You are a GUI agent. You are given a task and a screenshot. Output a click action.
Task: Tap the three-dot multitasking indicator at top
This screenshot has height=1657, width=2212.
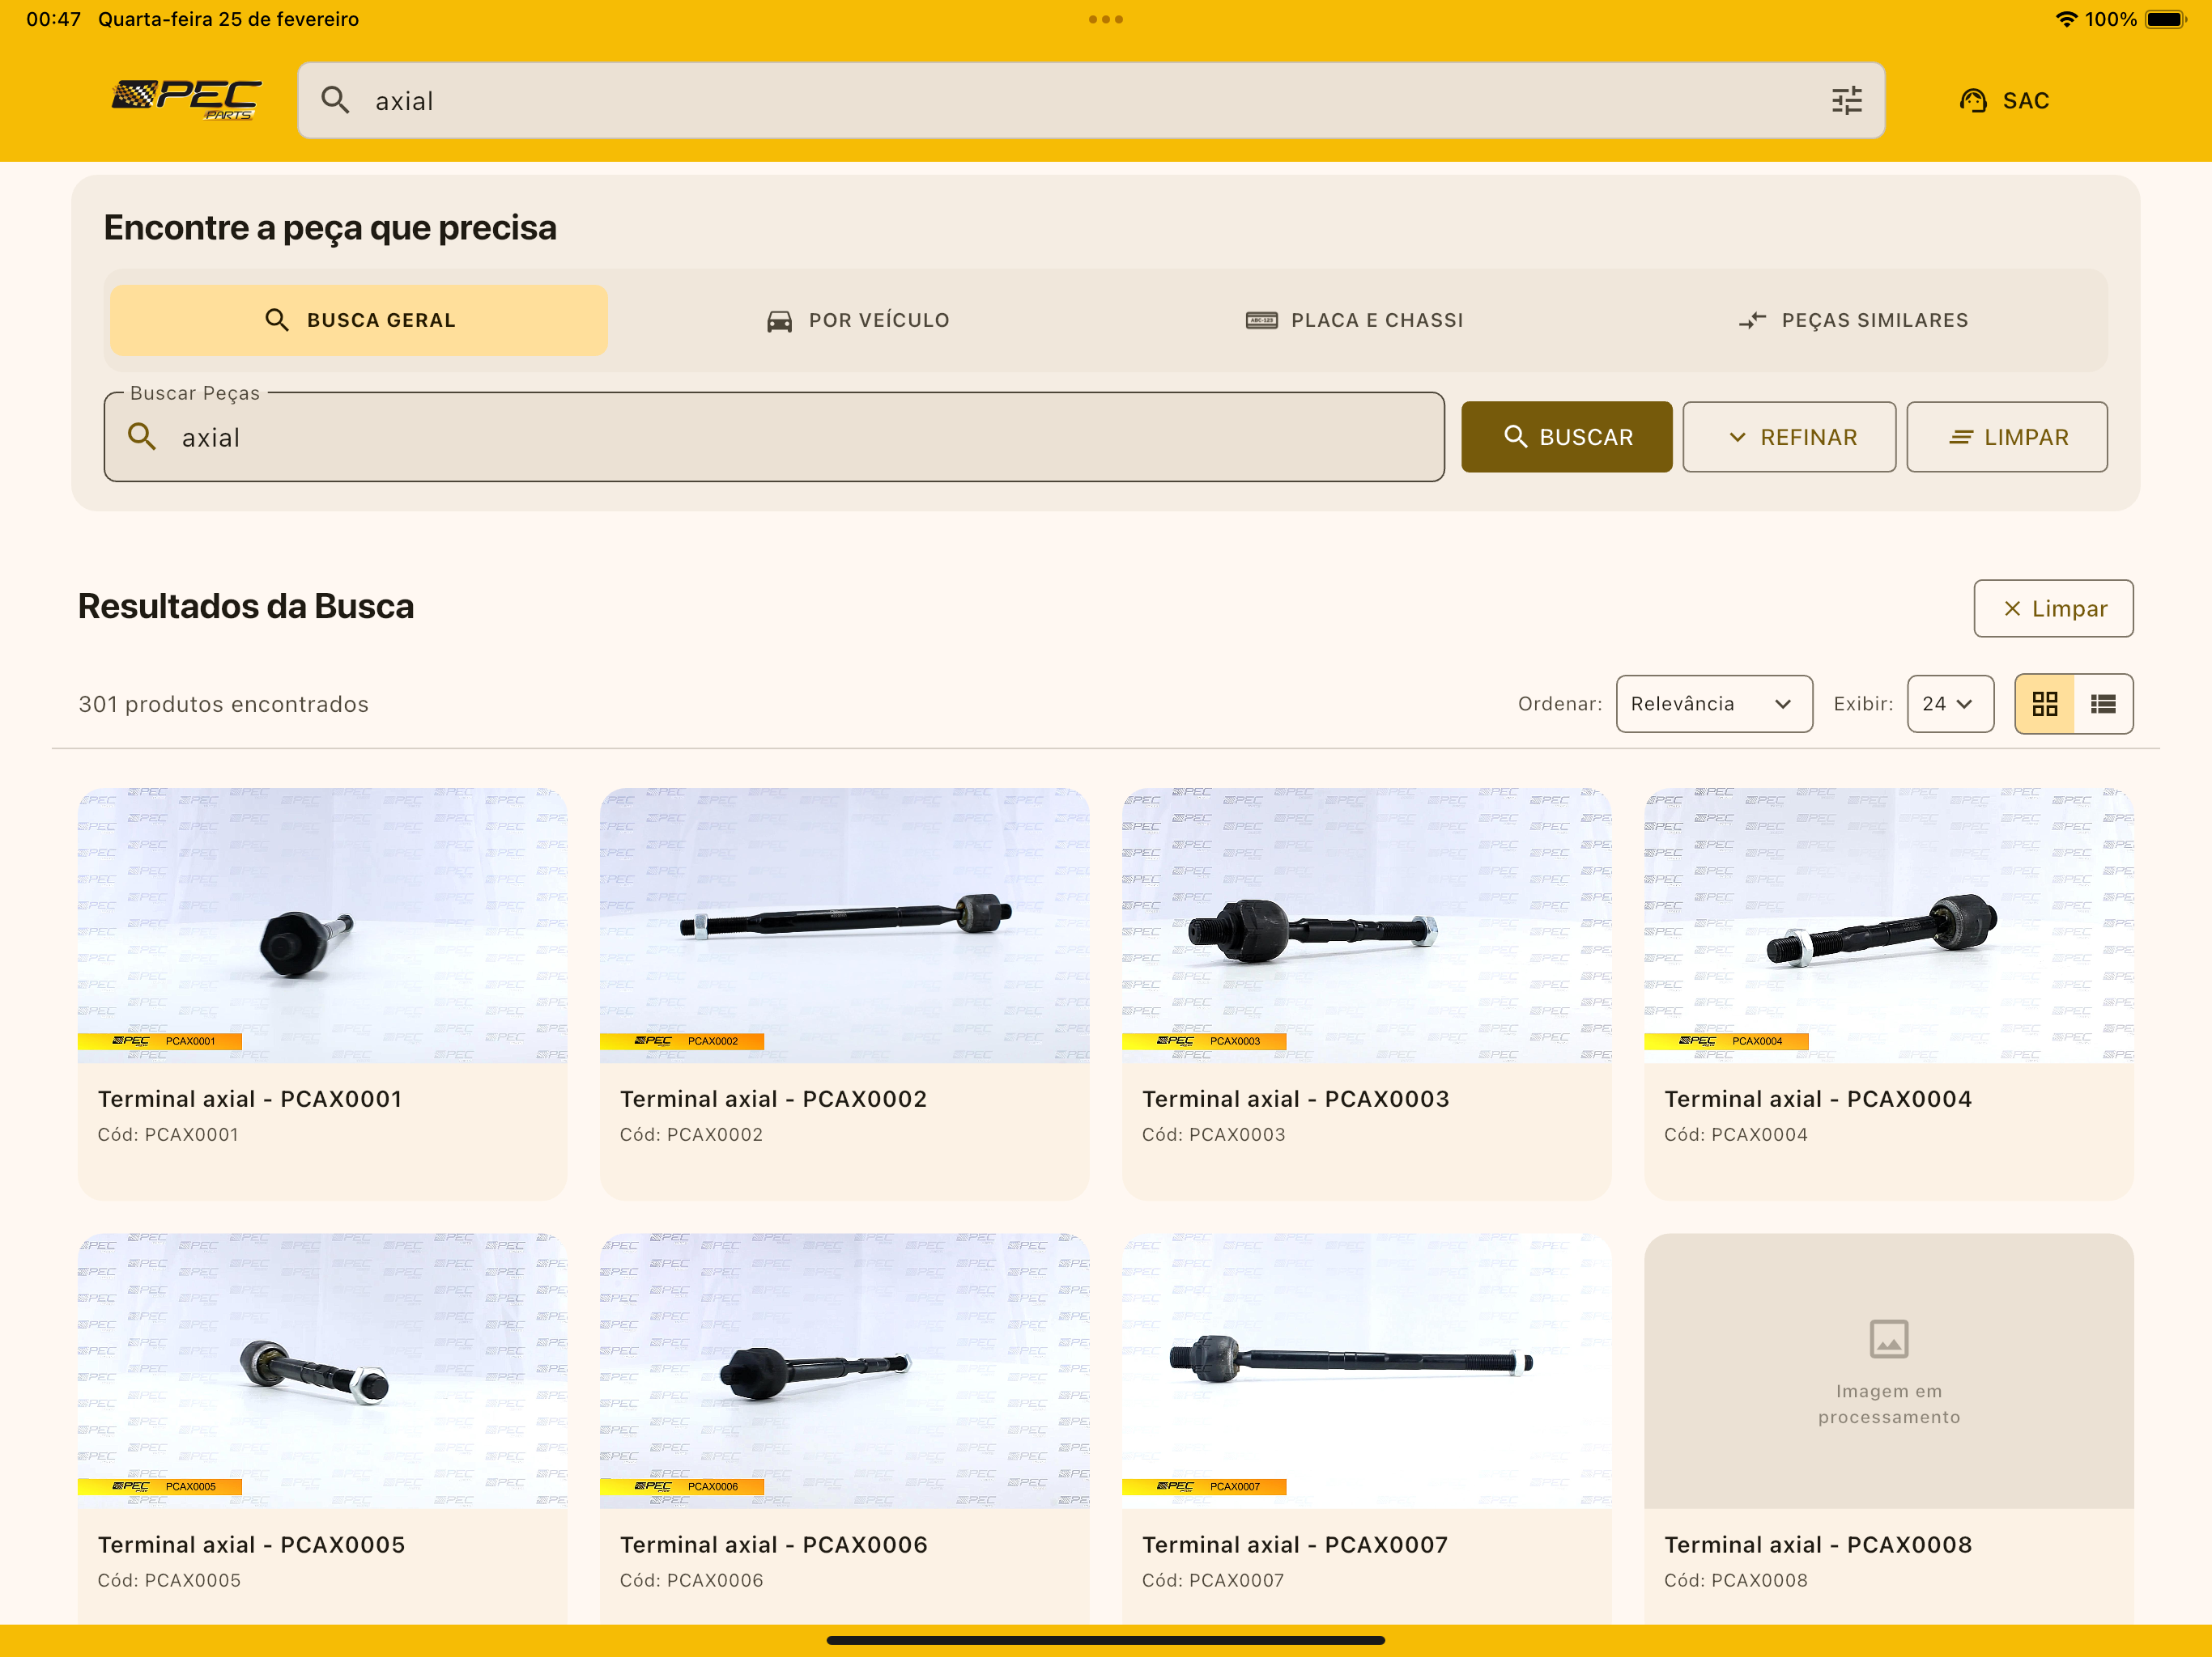pos(1106,19)
